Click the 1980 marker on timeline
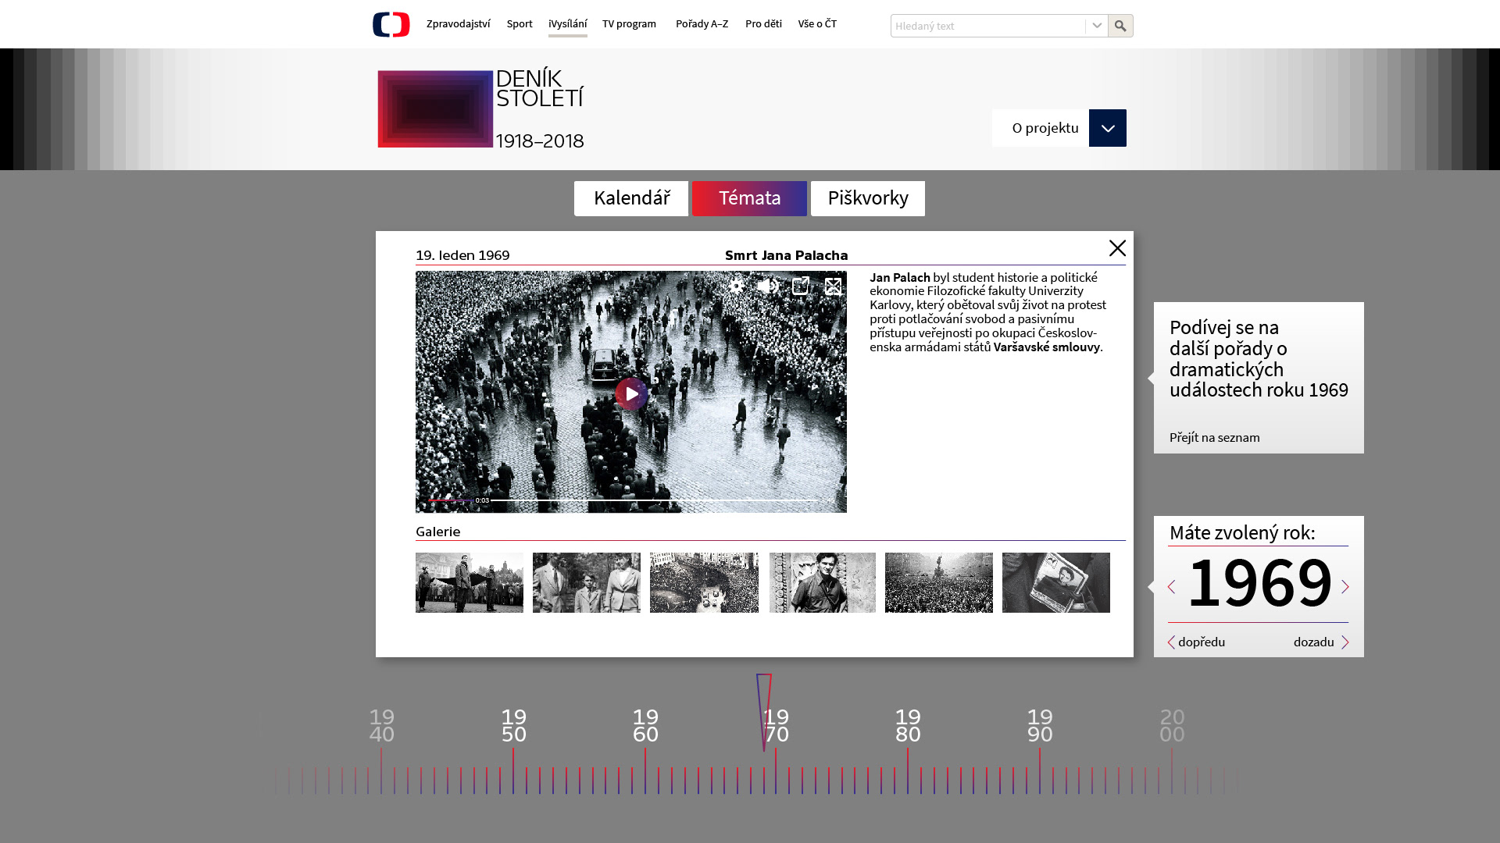The image size is (1500, 843). 908,726
